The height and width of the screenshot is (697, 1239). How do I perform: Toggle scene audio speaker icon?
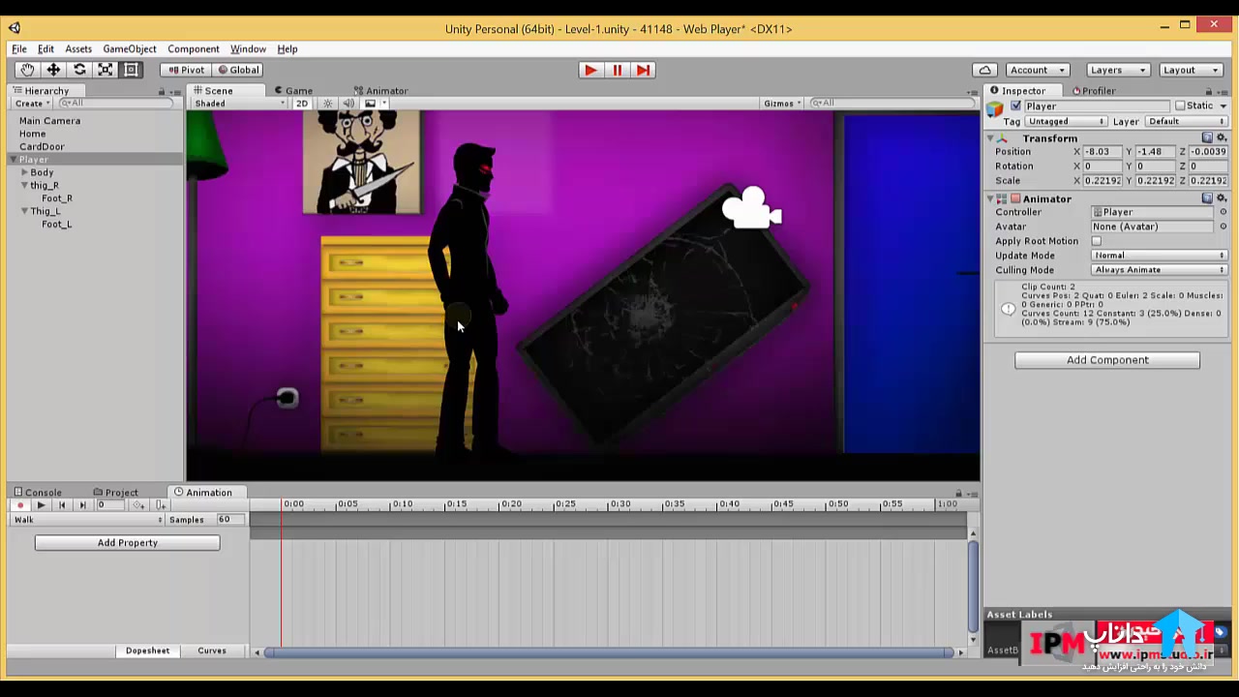click(x=348, y=104)
